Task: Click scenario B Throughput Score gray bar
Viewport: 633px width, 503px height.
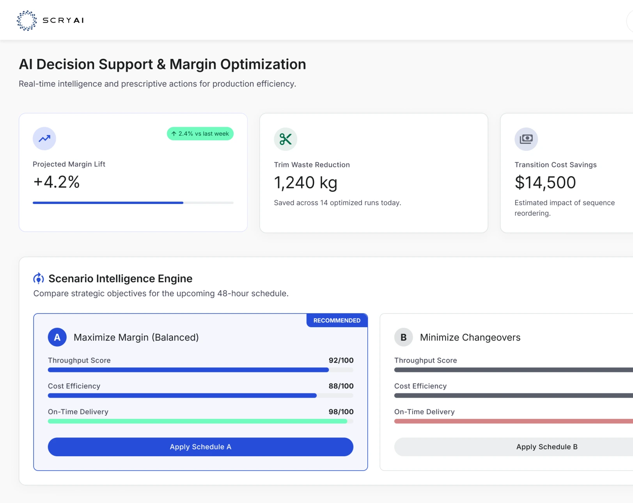Action: pyautogui.click(x=514, y=370)
